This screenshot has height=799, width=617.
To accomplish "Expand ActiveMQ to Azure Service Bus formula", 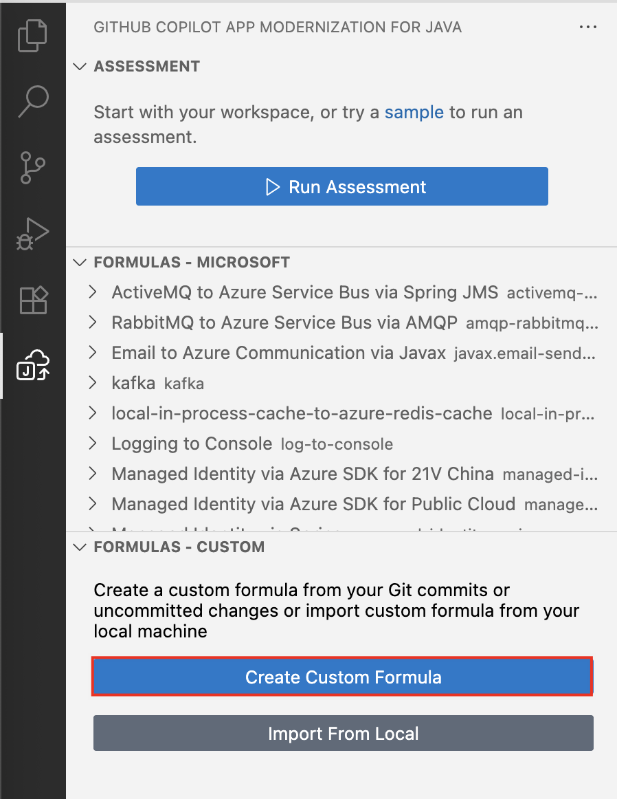I will tap(93, 292).
